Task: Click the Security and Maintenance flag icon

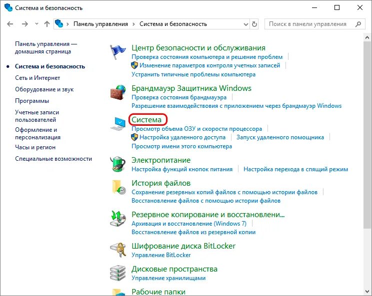Action: [x=118, y=52]
